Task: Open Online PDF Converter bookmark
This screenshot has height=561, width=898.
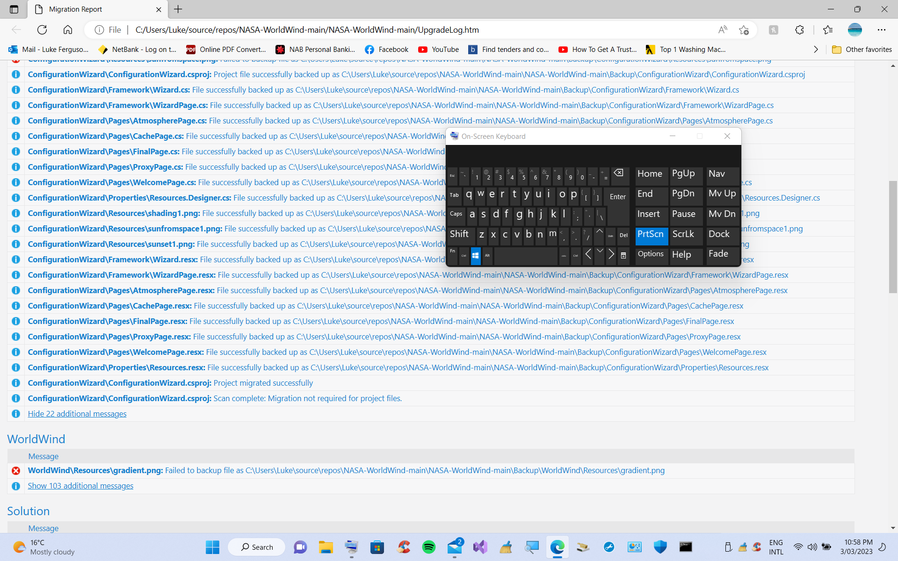Action: (226, 50)
